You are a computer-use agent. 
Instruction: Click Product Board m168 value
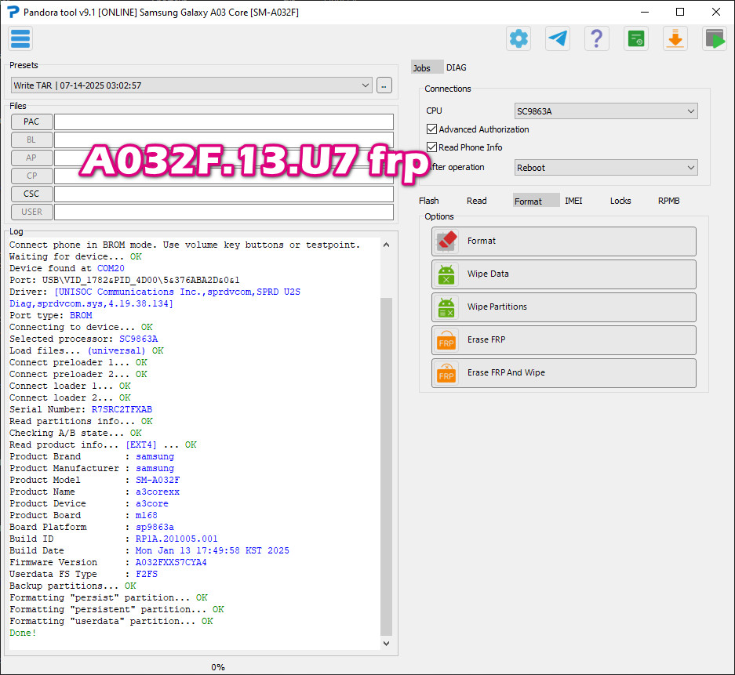point(146,515)
